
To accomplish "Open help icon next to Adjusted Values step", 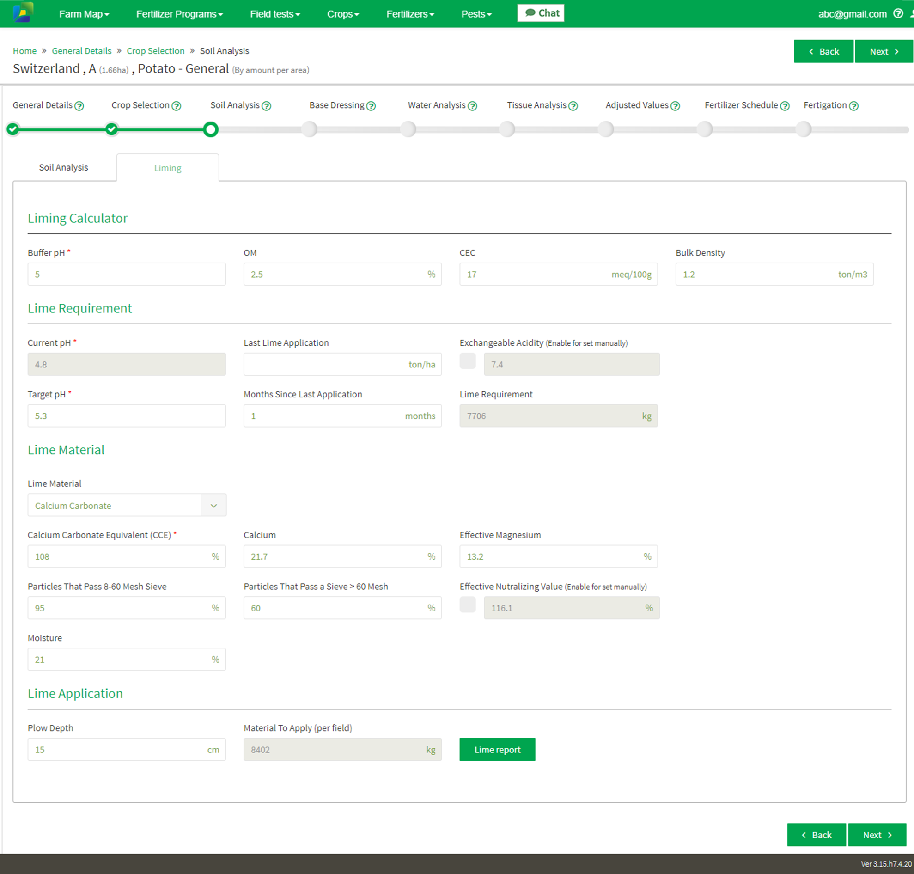I will coord(676,106).
